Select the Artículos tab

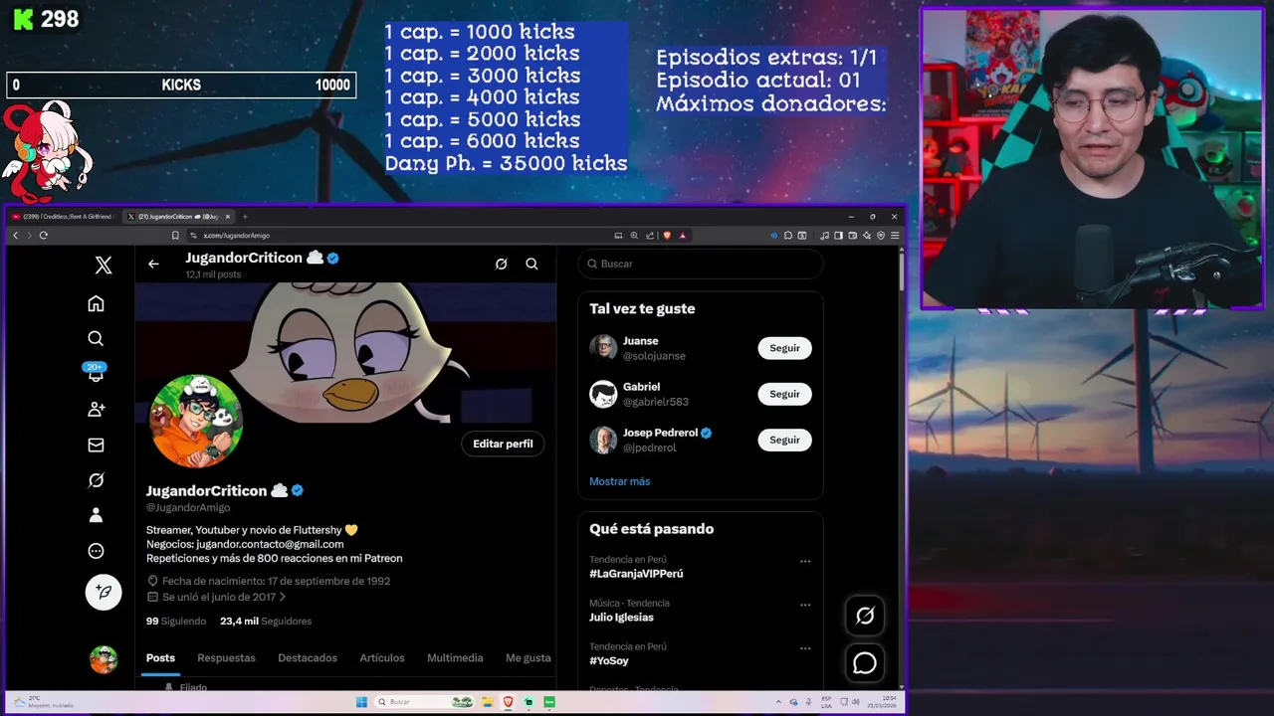[382, 658]
